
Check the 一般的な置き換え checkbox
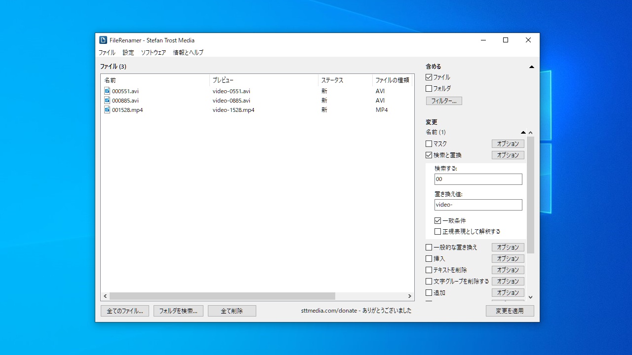tap(429, 248)
